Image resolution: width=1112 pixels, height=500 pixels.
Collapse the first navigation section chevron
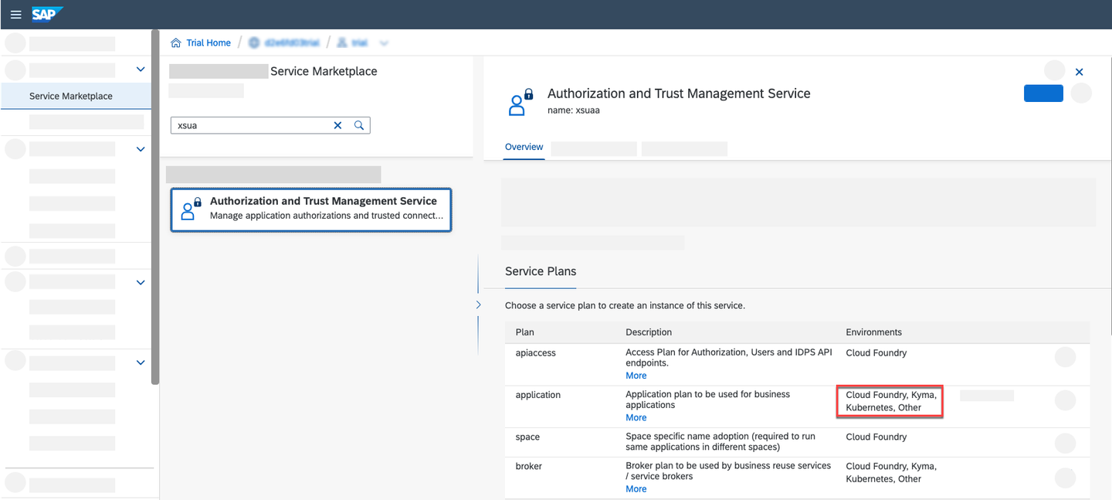[141, 70]
